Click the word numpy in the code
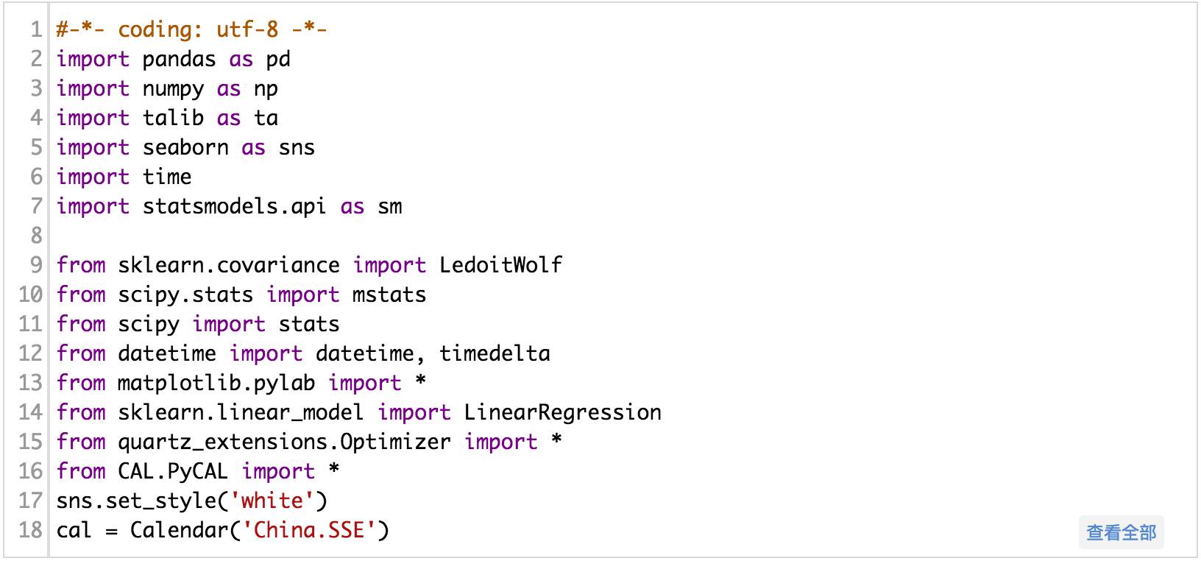Image resolution: width=1201 pixels, height=561 pixels. (x=173, y=88)
